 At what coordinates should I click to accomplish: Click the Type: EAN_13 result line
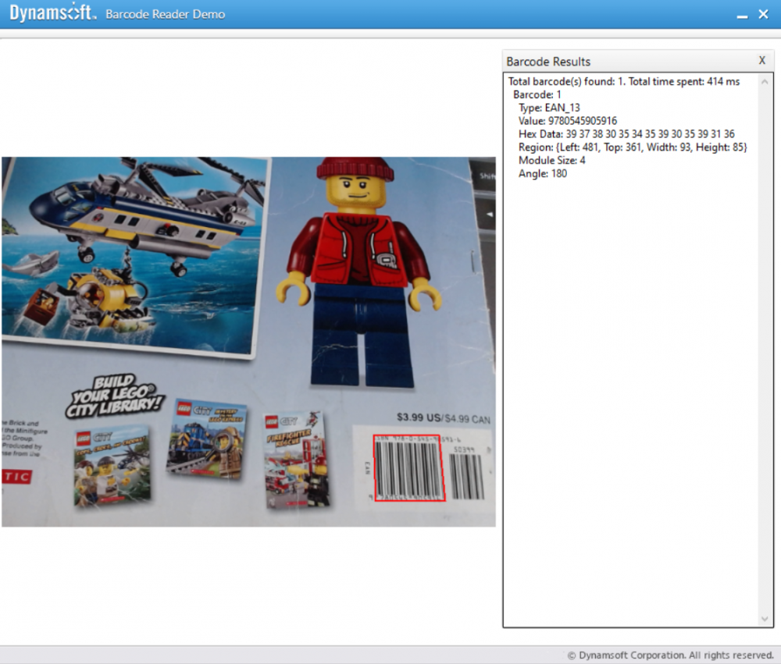coord(549,108)
